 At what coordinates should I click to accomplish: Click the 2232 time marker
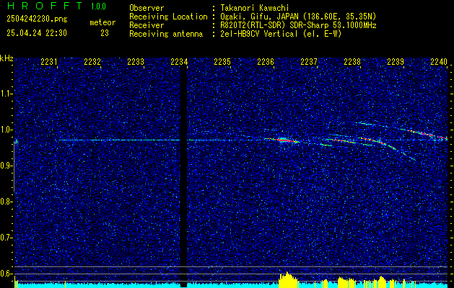point(92,62)
